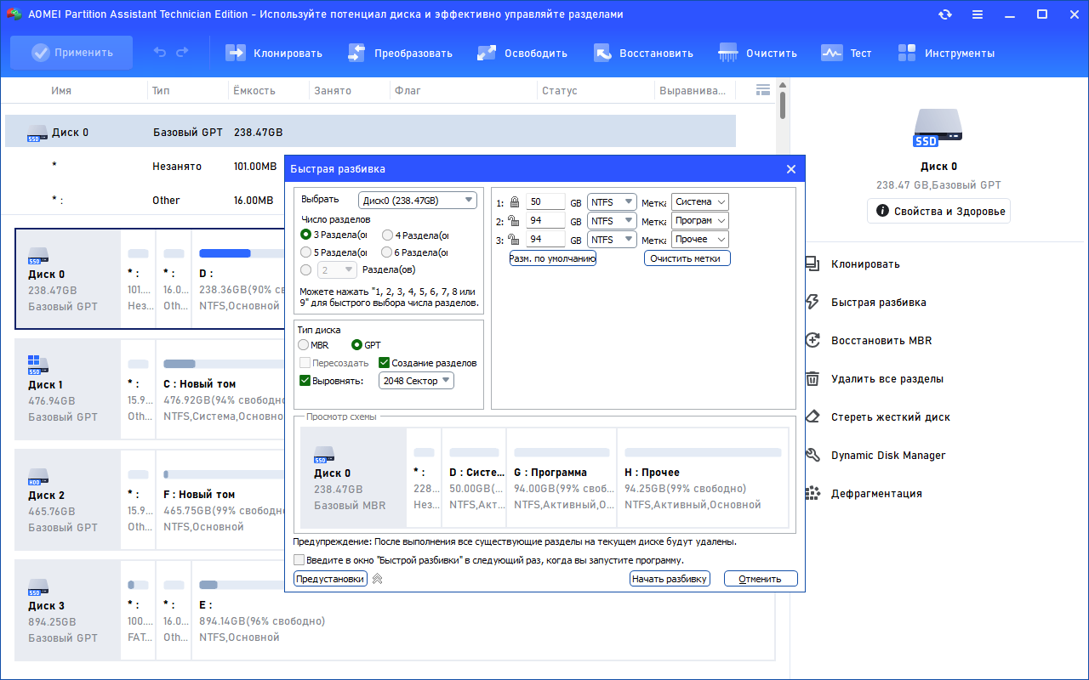1089x680 pixels.
Task: Open the Прочее label dropdown
Action: [x=700, y=239]
